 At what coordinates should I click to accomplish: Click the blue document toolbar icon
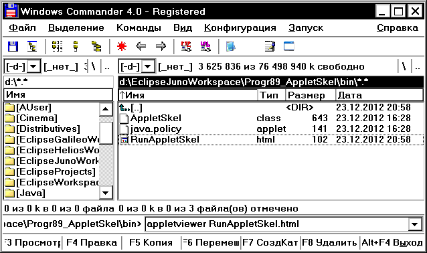(231, 47)
